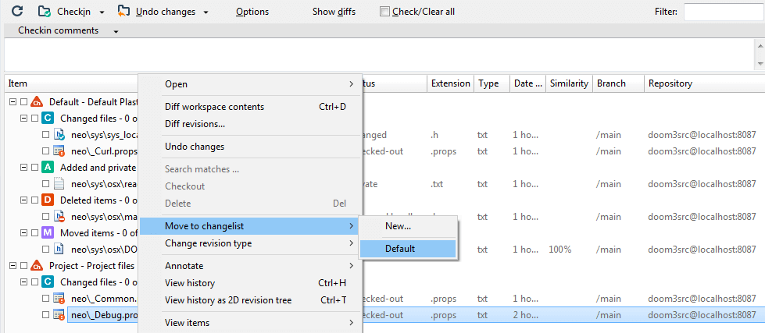The image size is (765, 333).
Task: Collapse the Deleted items group
Action: [x=23, y=200]
